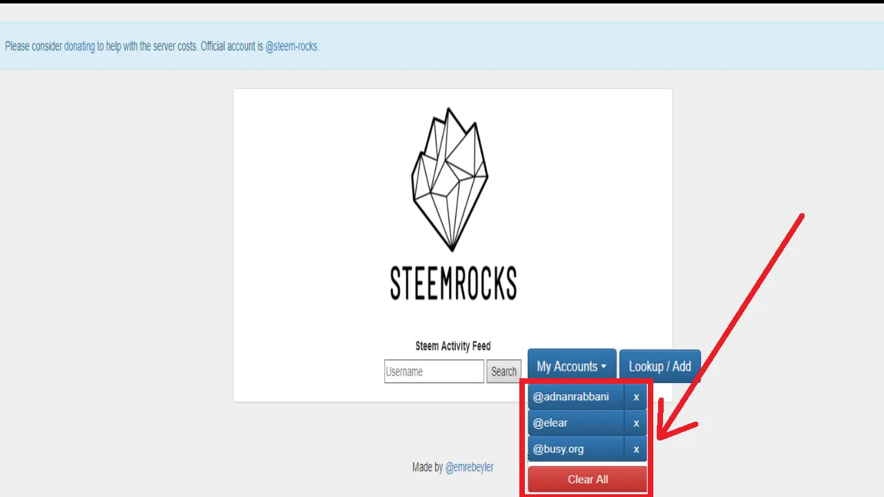Select the @busy.org account
Screen dimensions: 884x497
pyautogui.click(x=576, y=449)
